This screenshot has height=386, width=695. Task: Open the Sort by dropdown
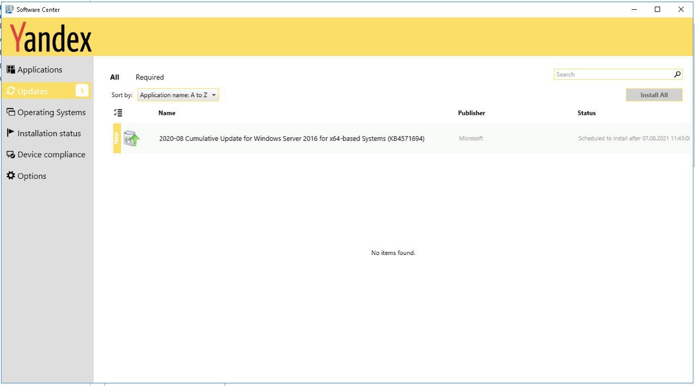pyautogui.click(x=178, y=95)
